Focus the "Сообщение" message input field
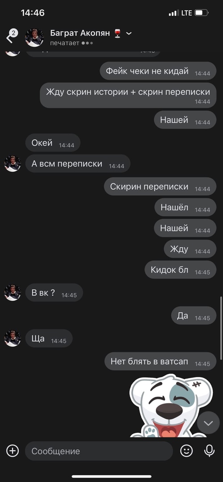The height and width of the screenshot is (482, 223). 99,451
